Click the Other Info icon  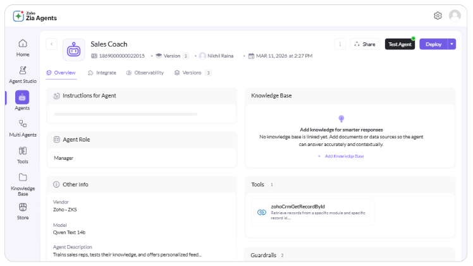(x=56, y=184)
